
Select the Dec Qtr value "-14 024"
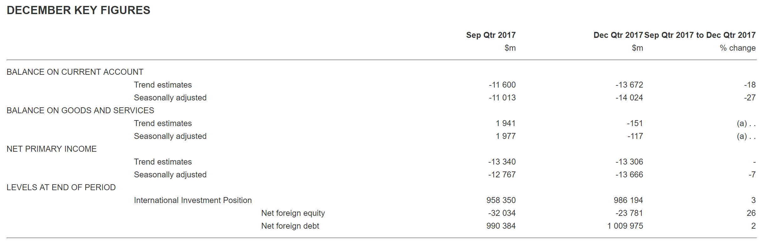pyautogui.click(x=629, y=98)
